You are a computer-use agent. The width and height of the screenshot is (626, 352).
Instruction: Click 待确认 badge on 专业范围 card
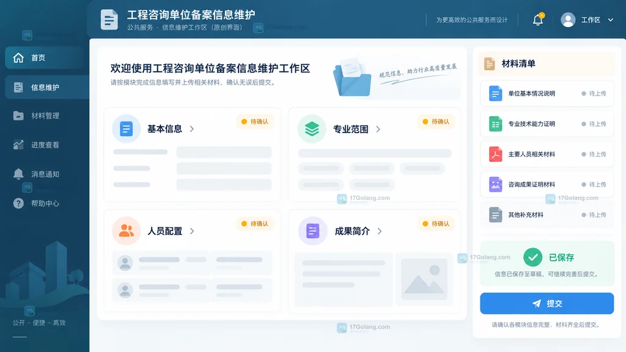click(x=436, y=122)
